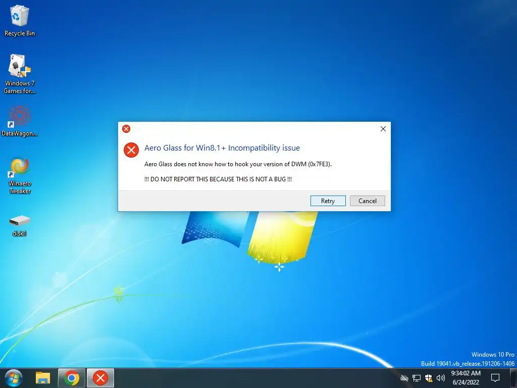This screenshot has height=388, width=517.
Task: Open the Start menu orb
Action: pos(14,378)
